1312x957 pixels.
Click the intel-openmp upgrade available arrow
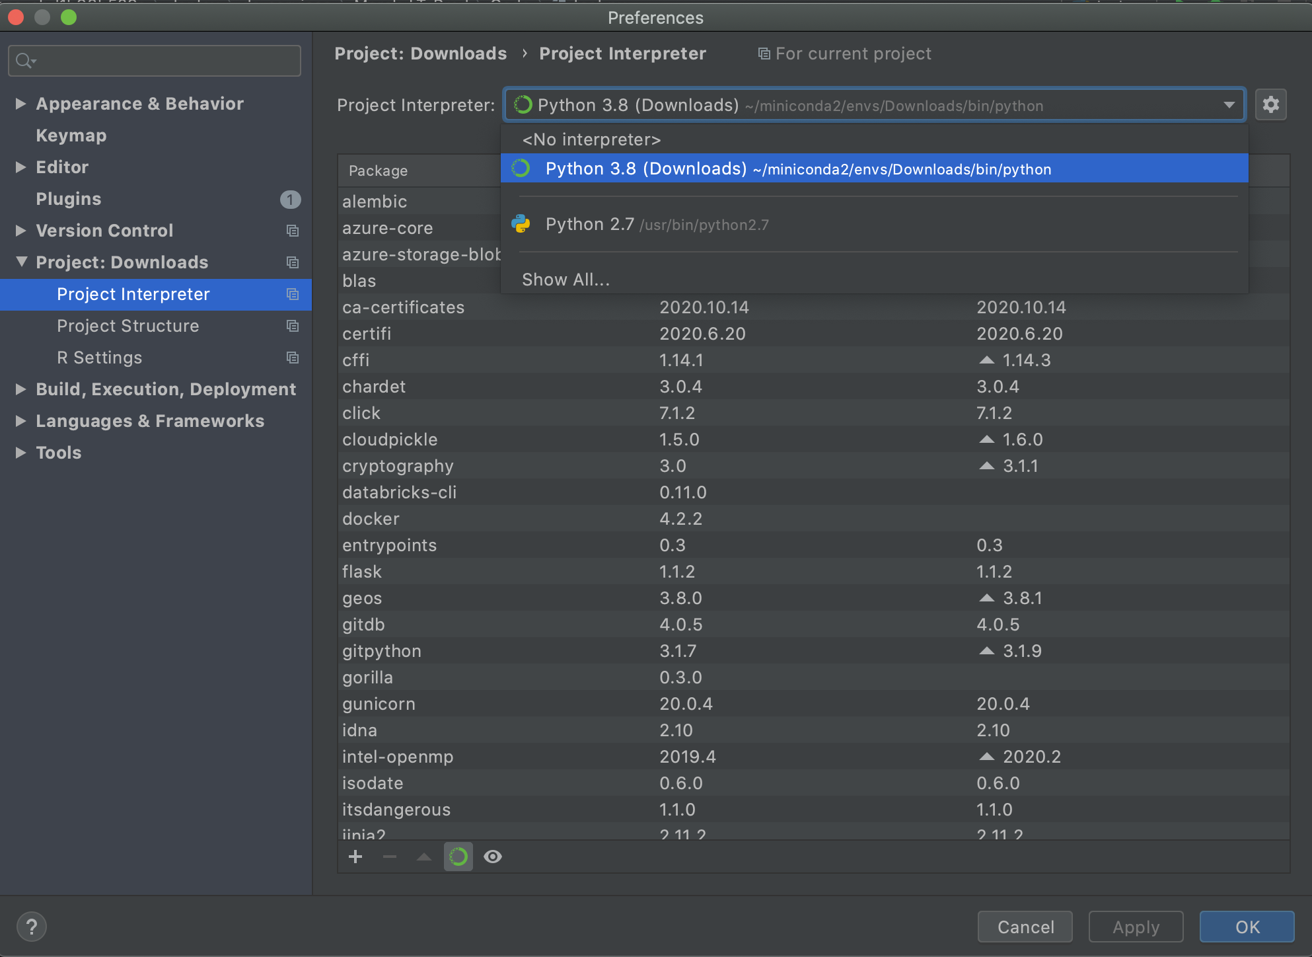pos(986,757)
